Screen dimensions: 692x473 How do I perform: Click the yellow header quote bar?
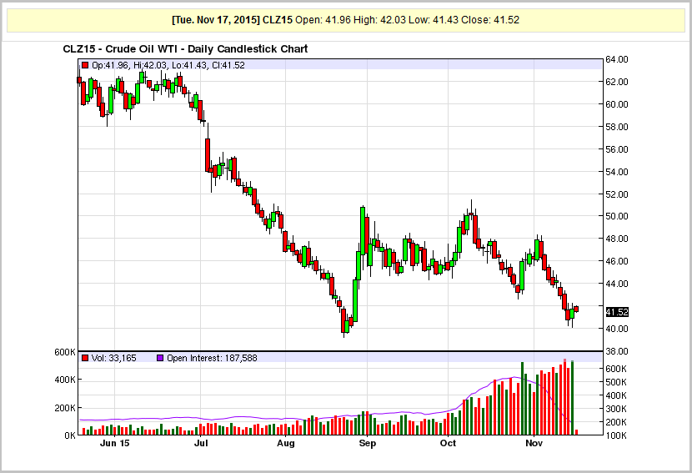345,20
